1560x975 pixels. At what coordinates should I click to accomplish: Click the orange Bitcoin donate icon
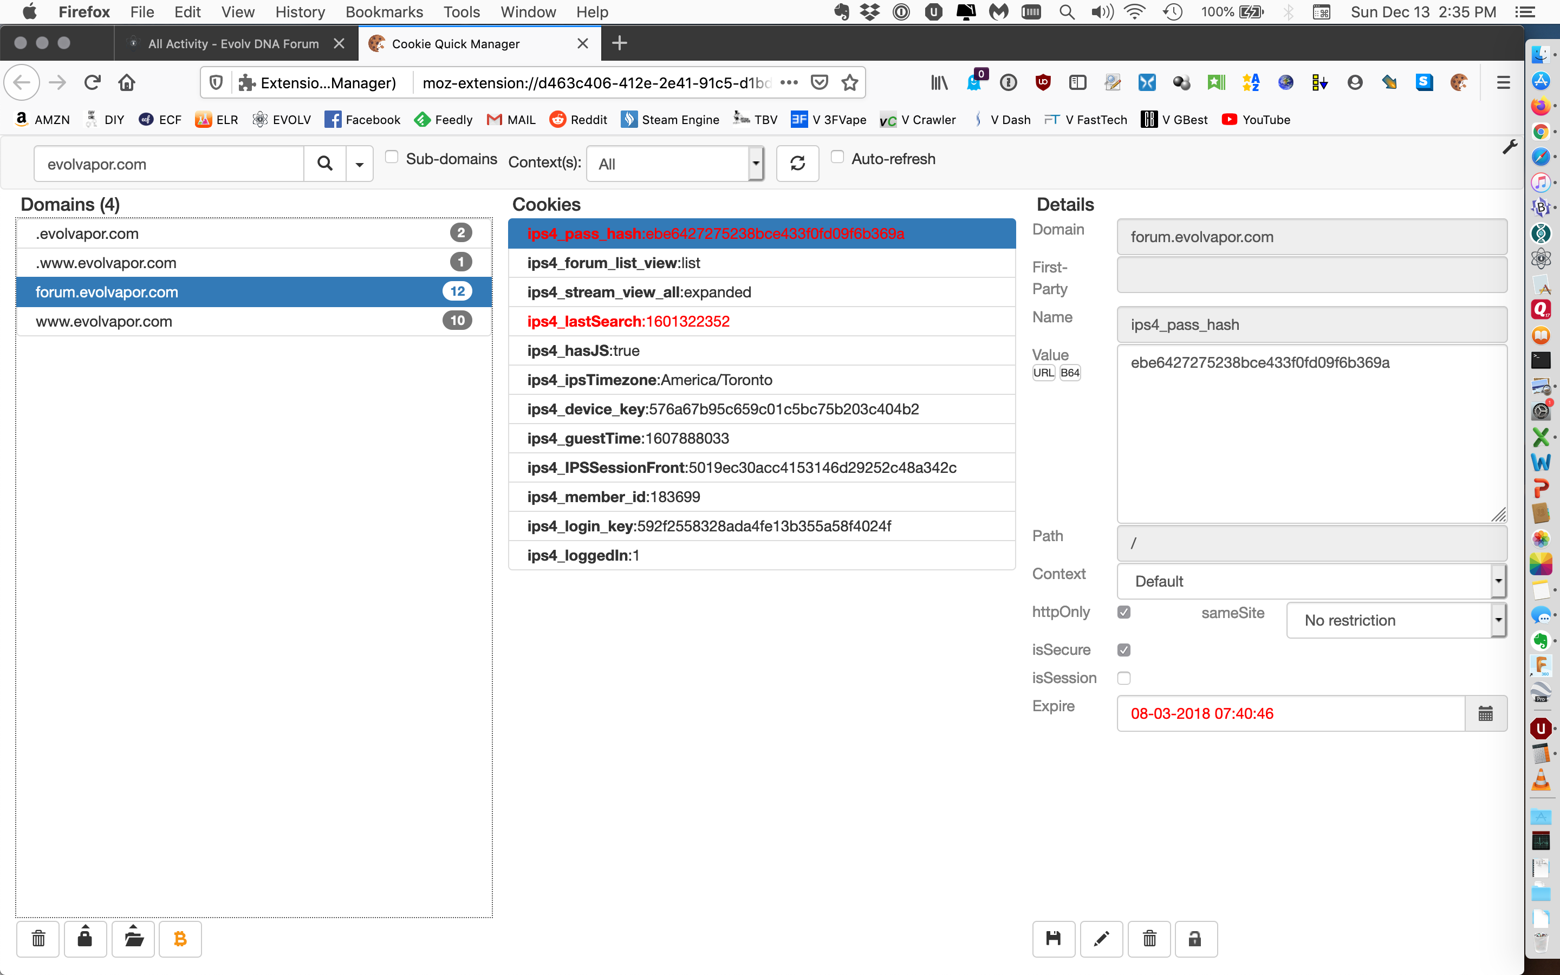(x=180, y=939)
